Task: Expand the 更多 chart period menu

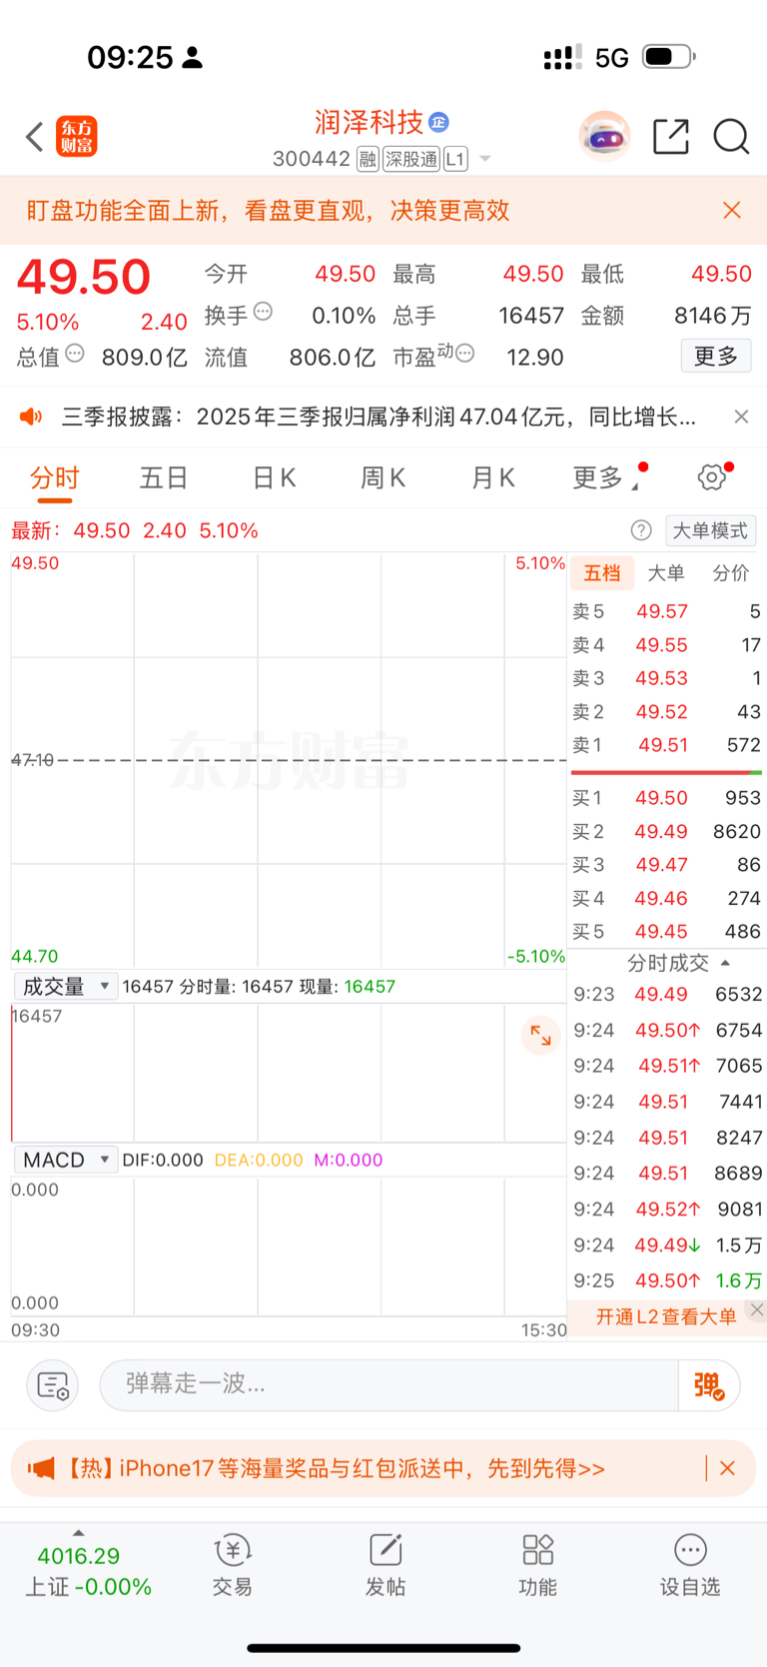Action: (607, 478)
